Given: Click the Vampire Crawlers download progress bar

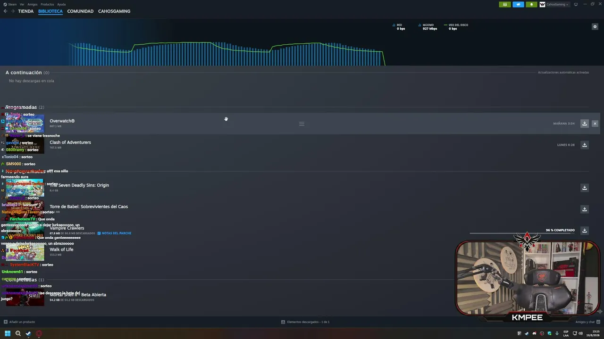Looking at the screenshot, I should (x=522, y=234).
